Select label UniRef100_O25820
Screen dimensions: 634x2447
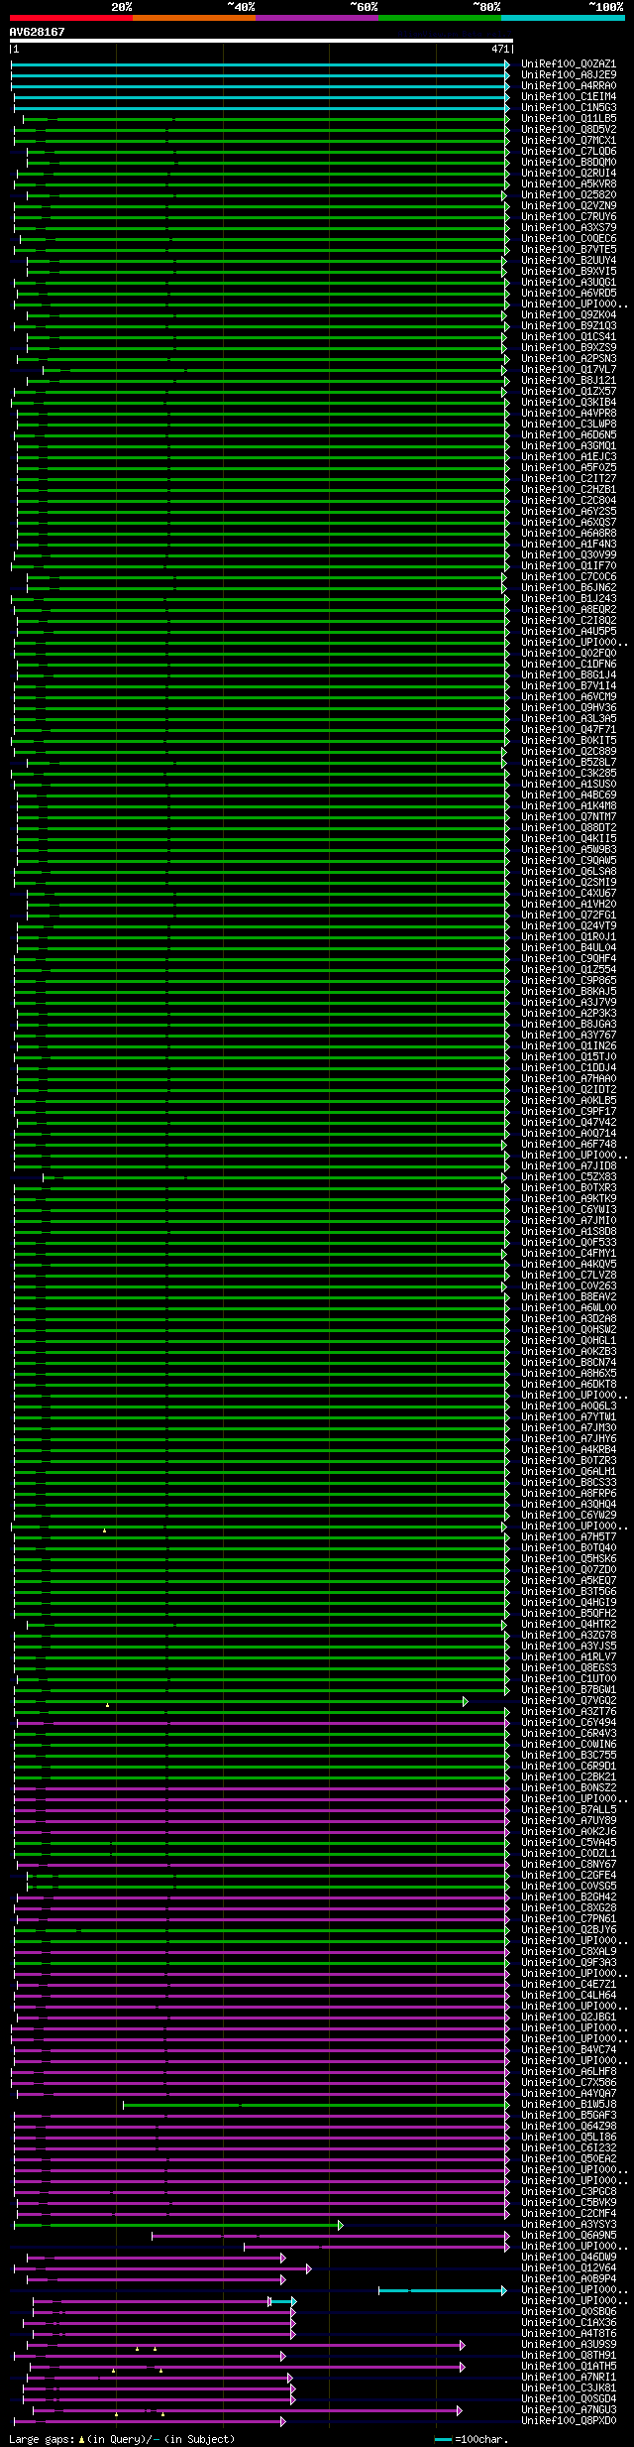[569, 195]
